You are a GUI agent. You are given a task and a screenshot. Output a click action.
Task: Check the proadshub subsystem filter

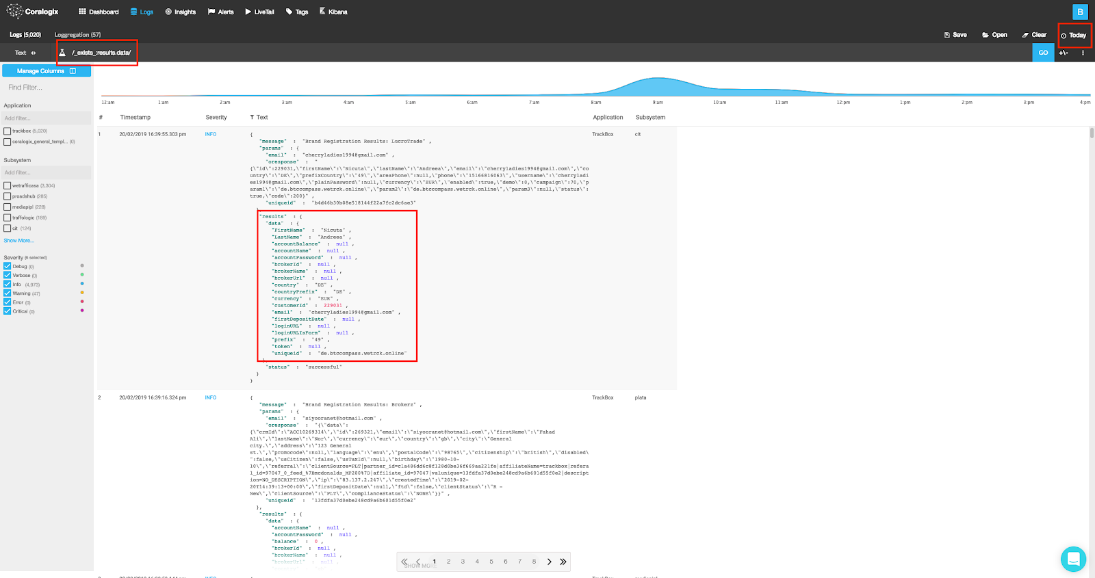(x=8, y=196)
